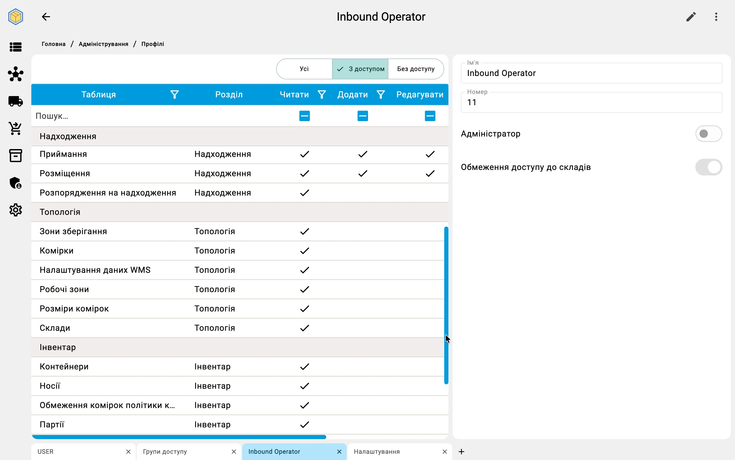Filter the Таблиця column
Screen dimensions: 735x460
click(175, 95)
